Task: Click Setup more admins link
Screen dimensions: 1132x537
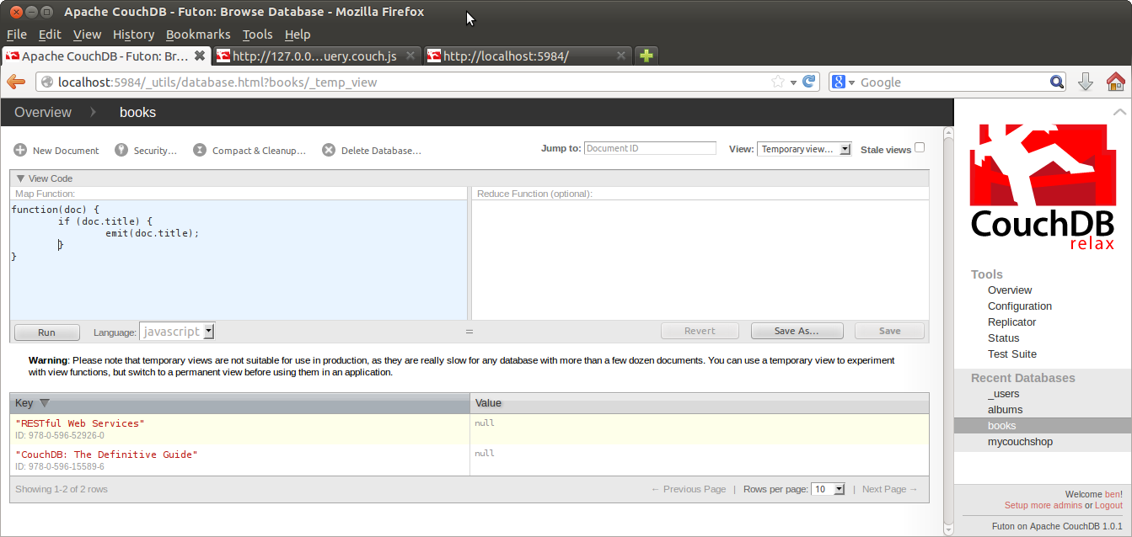Action: (x=1043, y=505)
